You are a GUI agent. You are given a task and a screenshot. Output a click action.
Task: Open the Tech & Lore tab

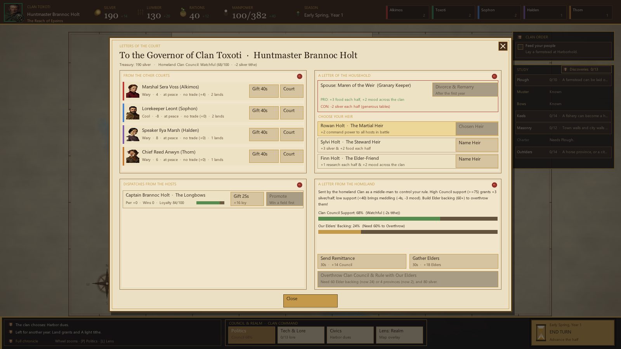pyautogui.click(x=301, y=335)
